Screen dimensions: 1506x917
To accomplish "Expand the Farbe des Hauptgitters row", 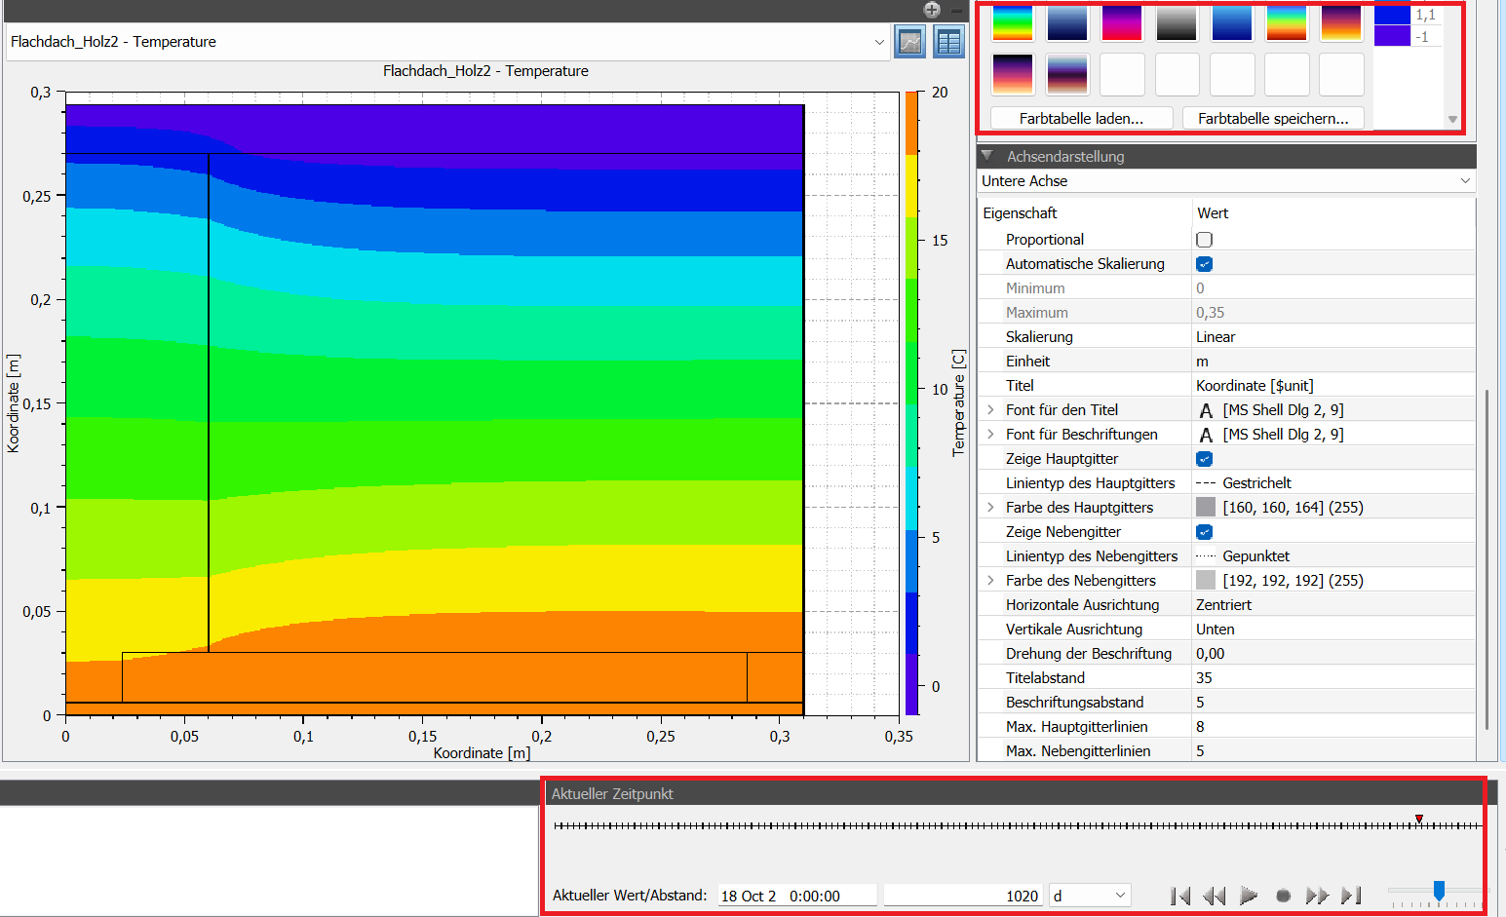I will pos(991,508).
